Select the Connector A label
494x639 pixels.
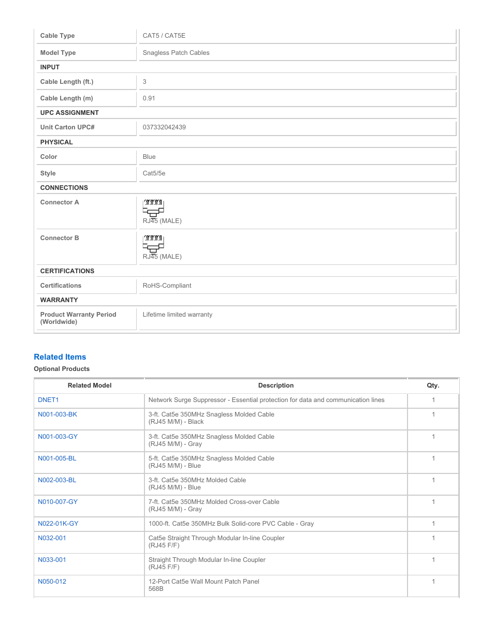(60, 202)
